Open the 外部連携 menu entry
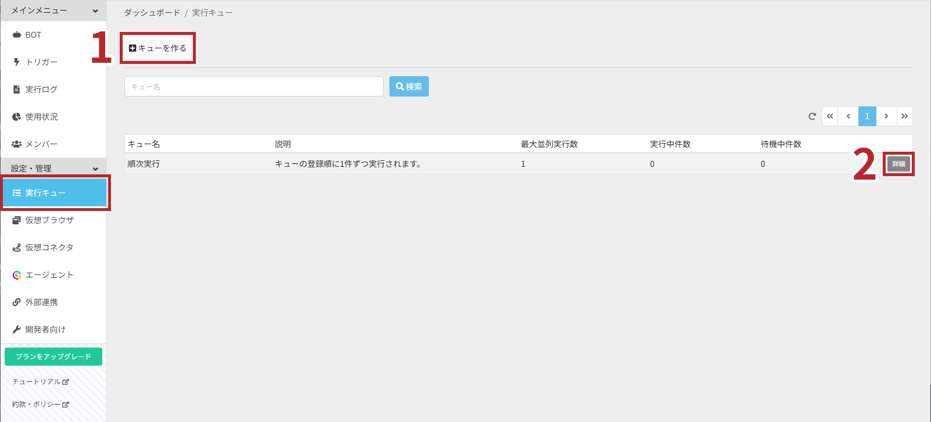Image resolution: width=931 pixels, height=422 pixels. pyautogui.click(x=41, y=302)
